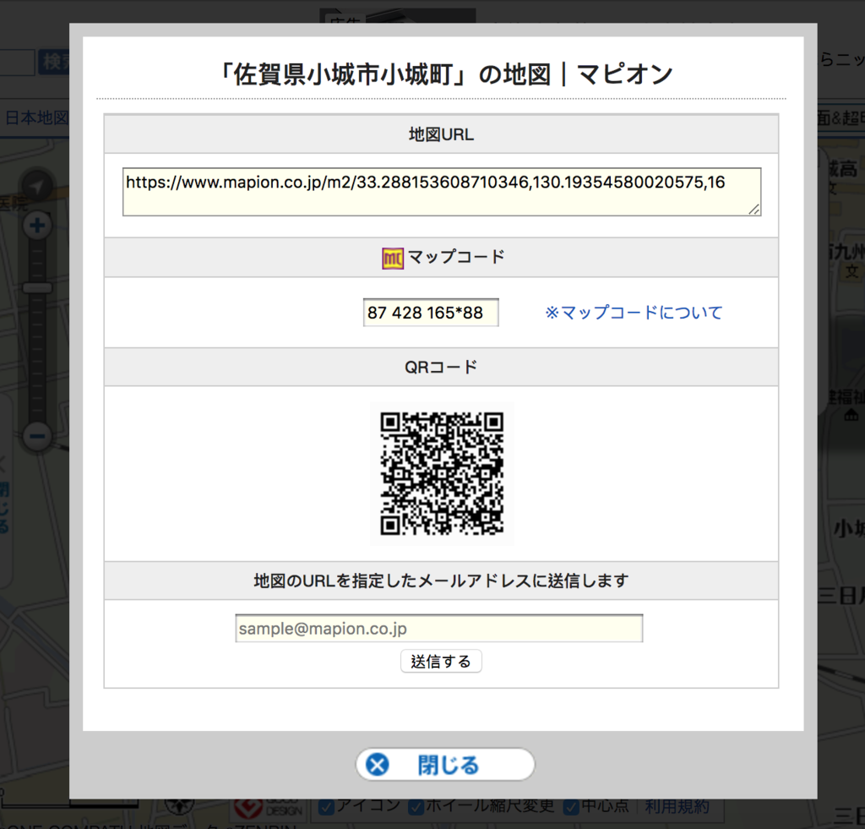The image size is (865, 829).
Task: Click the X icon inside the 閉じる button
Action: pyautogui.click(x=375, y=765)
